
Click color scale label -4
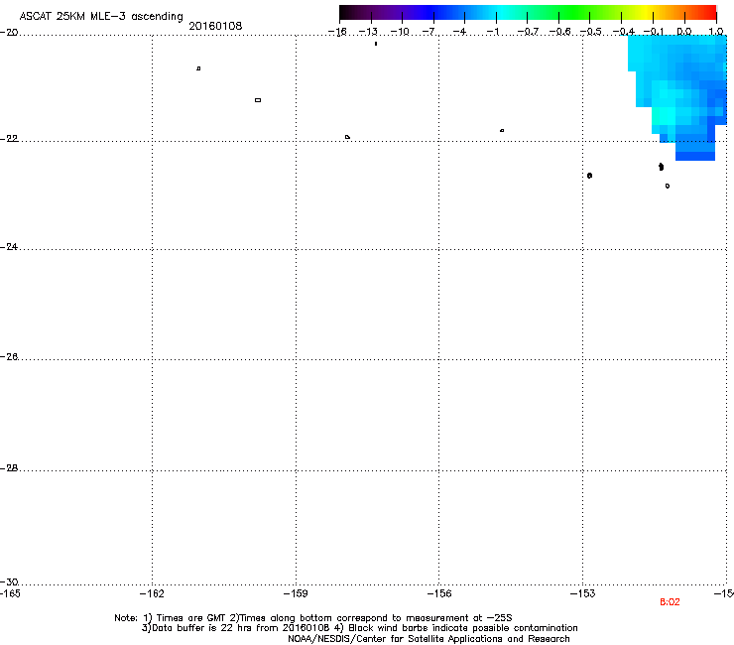(459, 32)
